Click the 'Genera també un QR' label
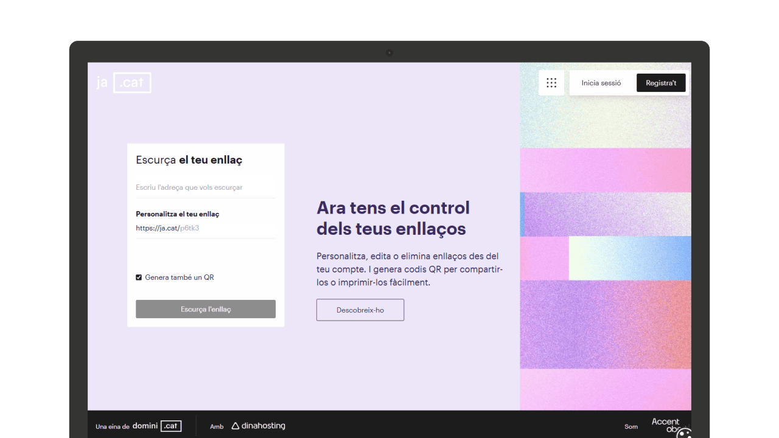Viewport: 779px width, 438px height. pyautogui.click(x=180, y=277)
